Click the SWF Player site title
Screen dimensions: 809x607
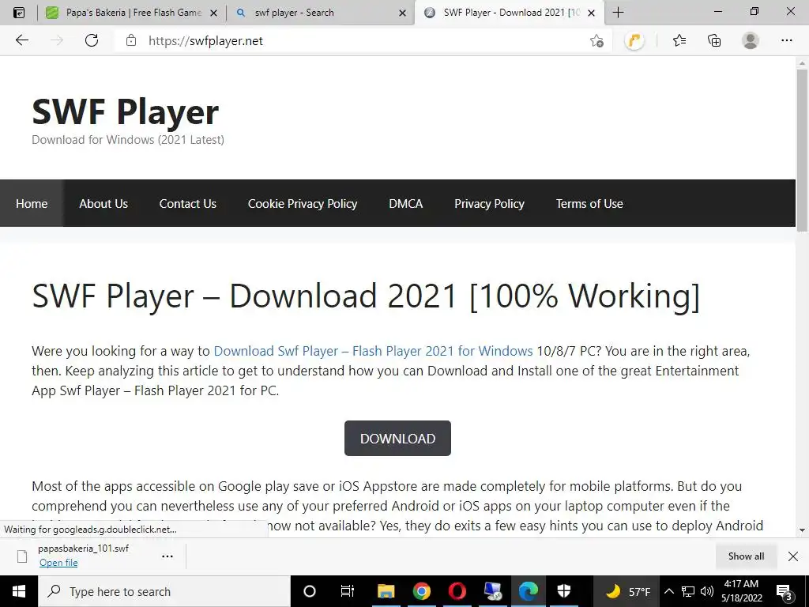pos(126,111)
